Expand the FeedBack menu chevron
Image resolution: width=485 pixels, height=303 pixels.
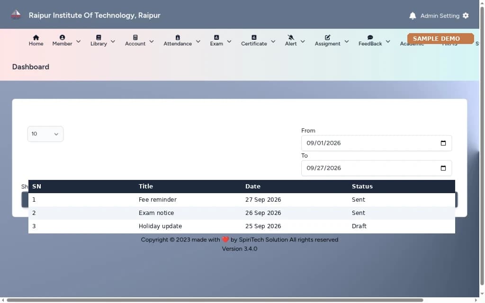coord(388,41)
